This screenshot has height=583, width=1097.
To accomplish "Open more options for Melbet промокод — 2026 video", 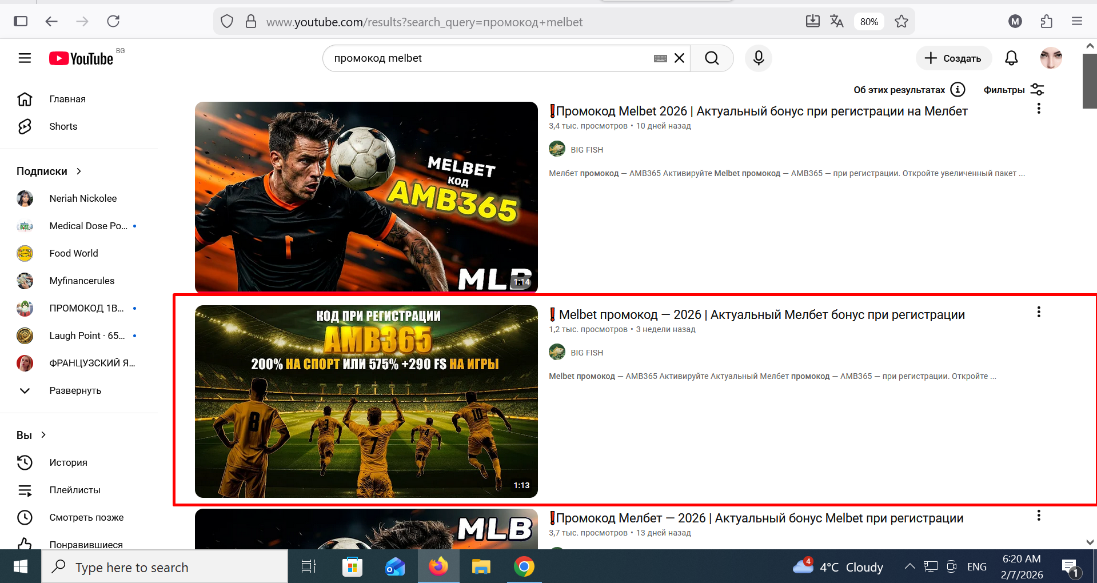I will click(1039, 312).
